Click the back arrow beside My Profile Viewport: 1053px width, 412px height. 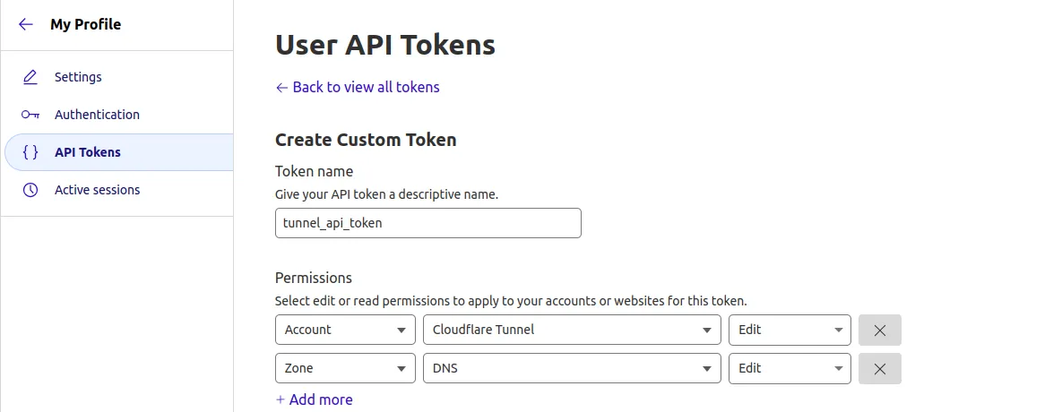tap(26, 25)
